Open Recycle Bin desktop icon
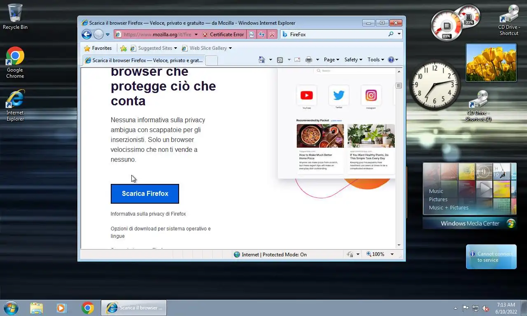This screenshot has height=316, width=527. click(x=15, y=16)
